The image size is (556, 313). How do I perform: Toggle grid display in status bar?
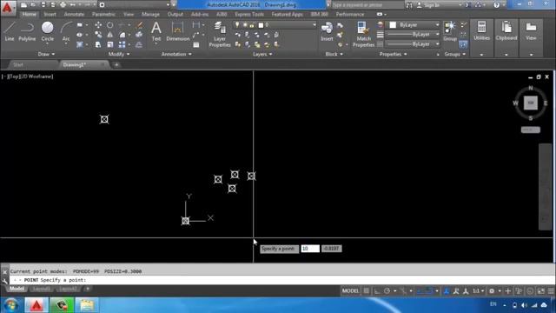[367, 291]
